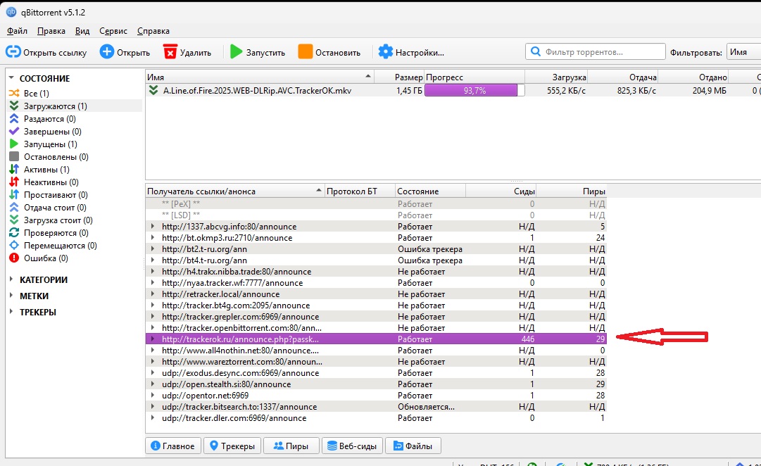Viewport: 761px width, 466px height.
Task: Click the magnifier icon in torrent filter
Action: (536, 52)
